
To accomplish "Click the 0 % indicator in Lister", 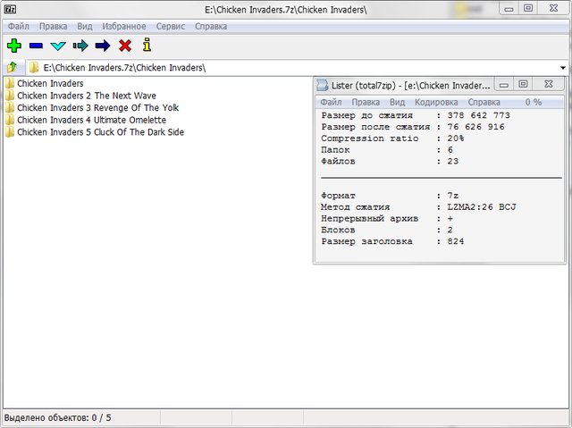I will [x=534, y=102].
